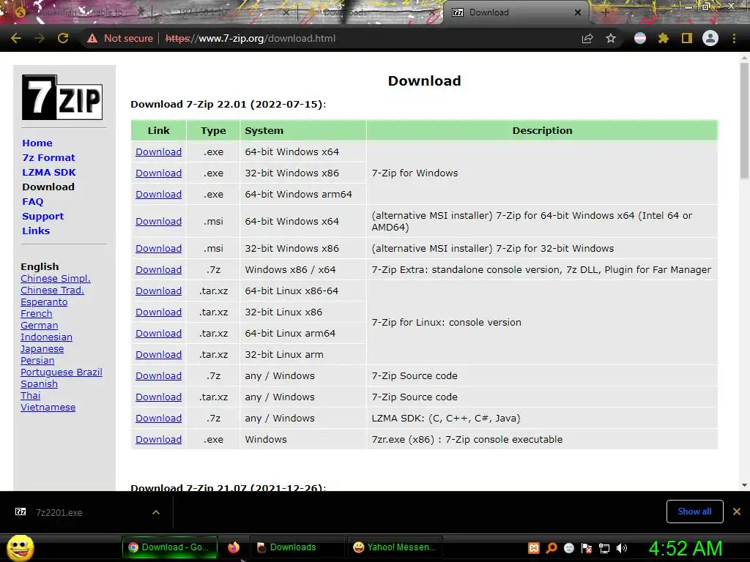Switch language to French

(37, 313)
